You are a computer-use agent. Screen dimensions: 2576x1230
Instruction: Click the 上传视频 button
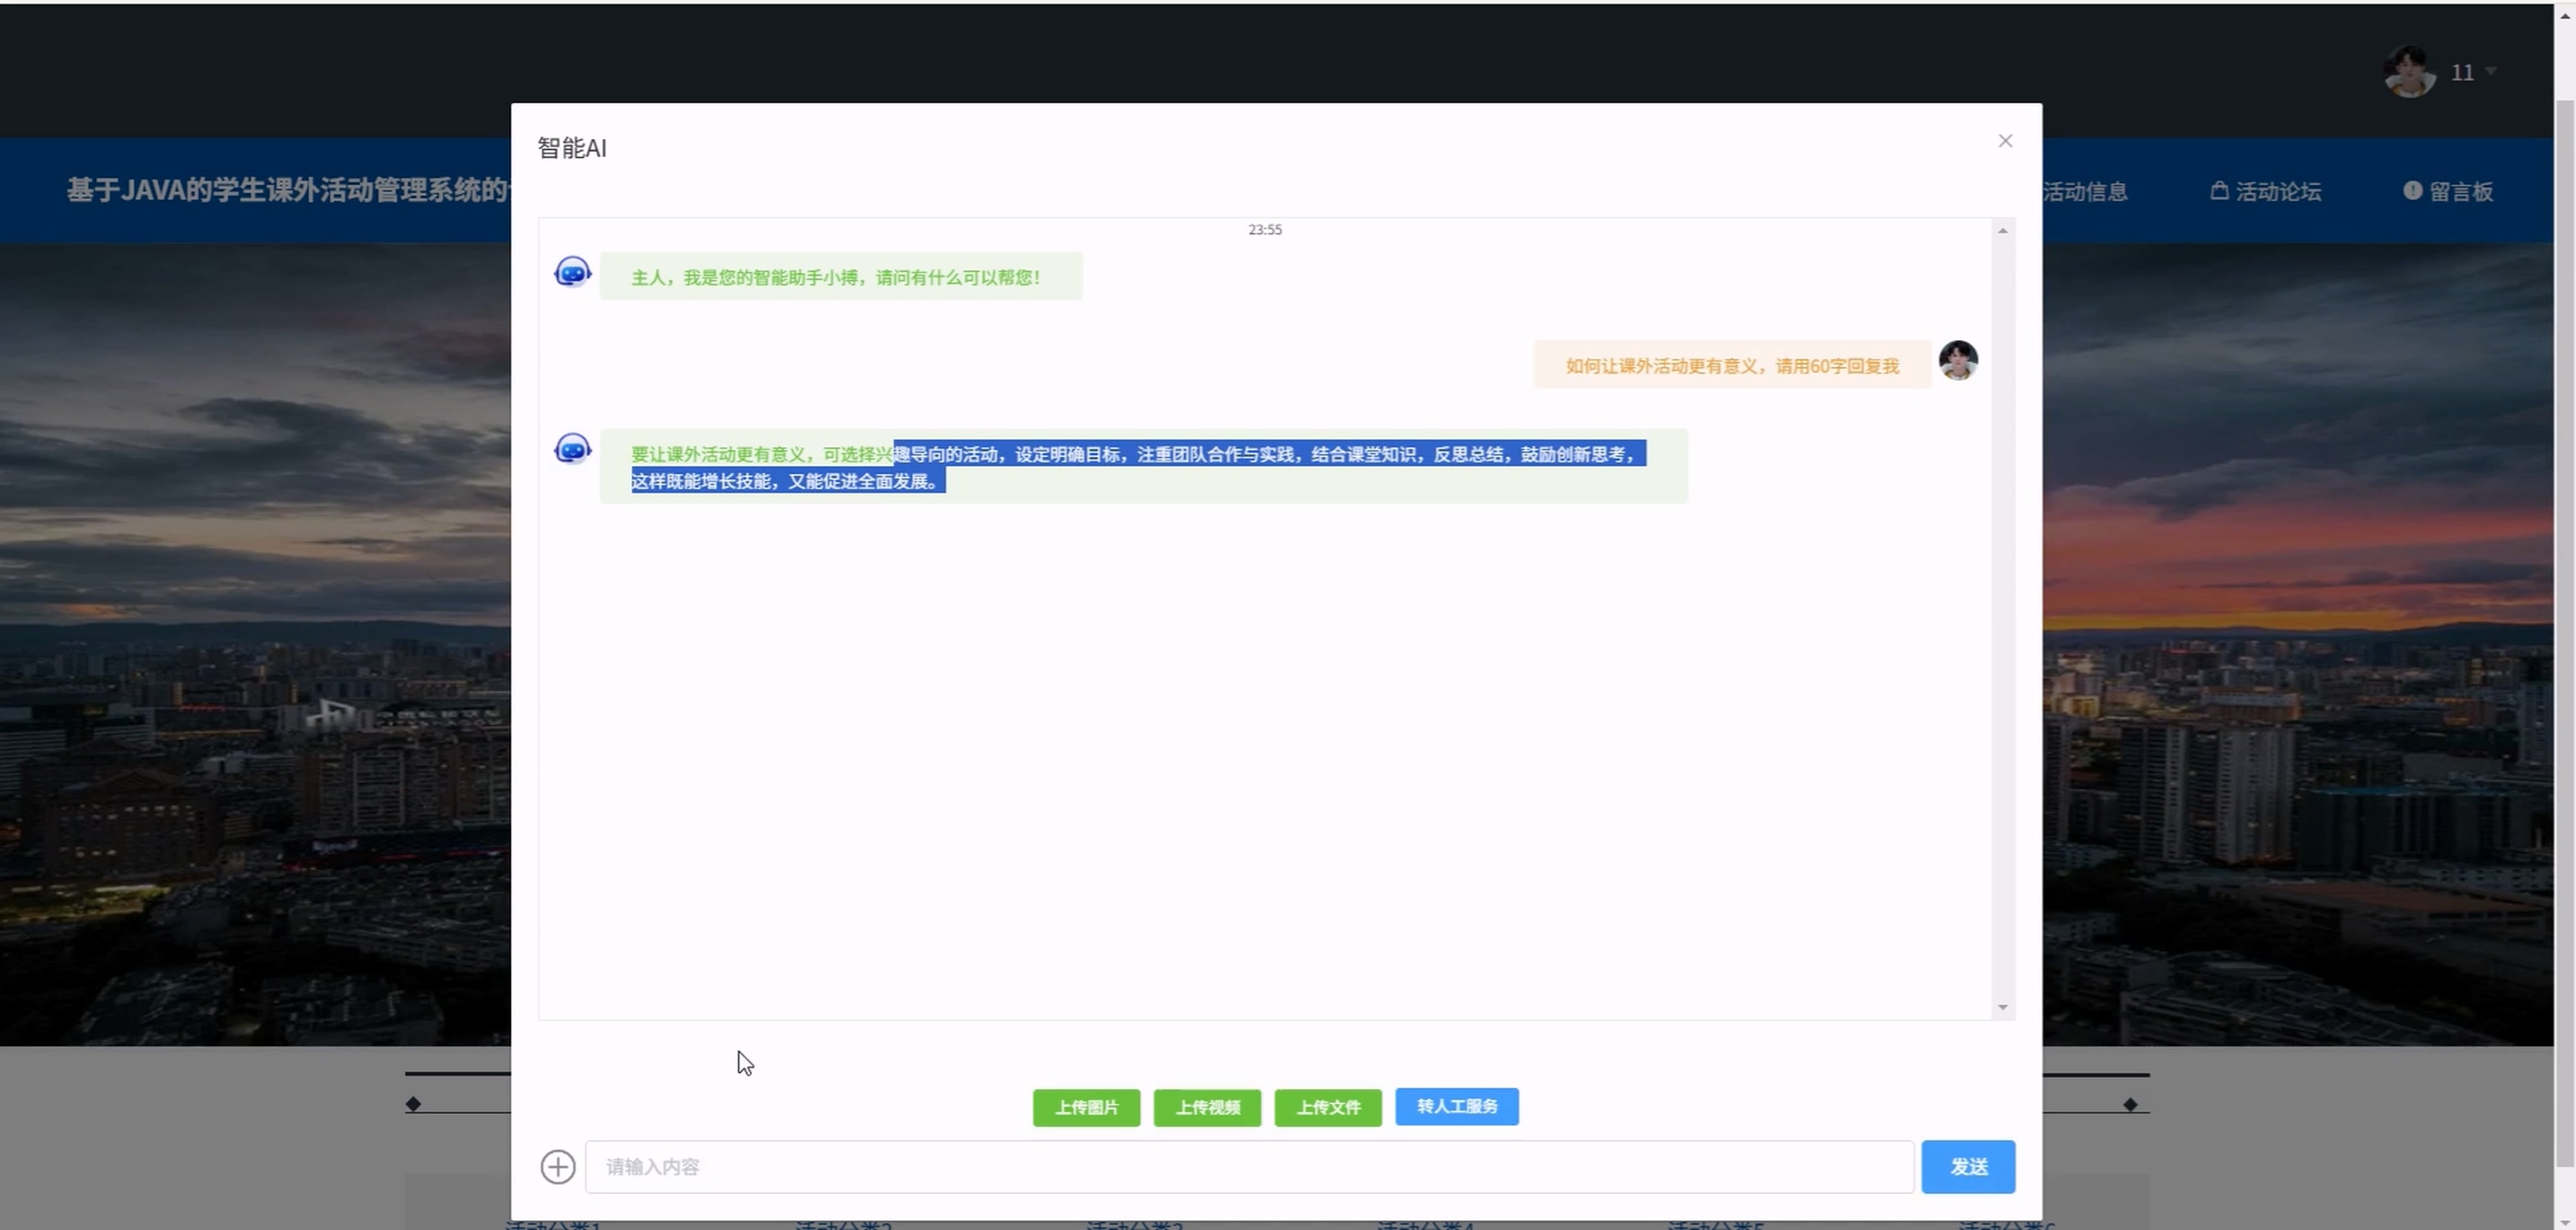click(x=1207, y=1107)
